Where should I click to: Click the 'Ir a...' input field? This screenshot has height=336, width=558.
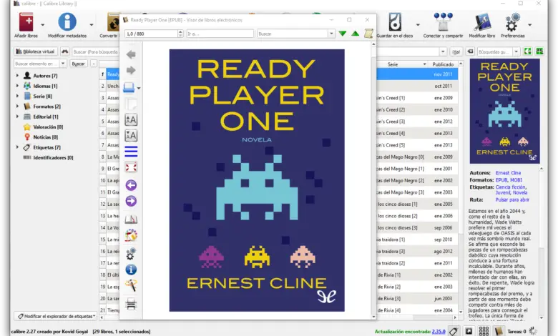[220, 34]
